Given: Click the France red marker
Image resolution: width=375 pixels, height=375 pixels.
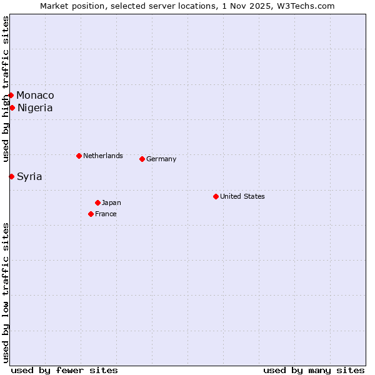Looking at the screenshot, I should point(91,214).
